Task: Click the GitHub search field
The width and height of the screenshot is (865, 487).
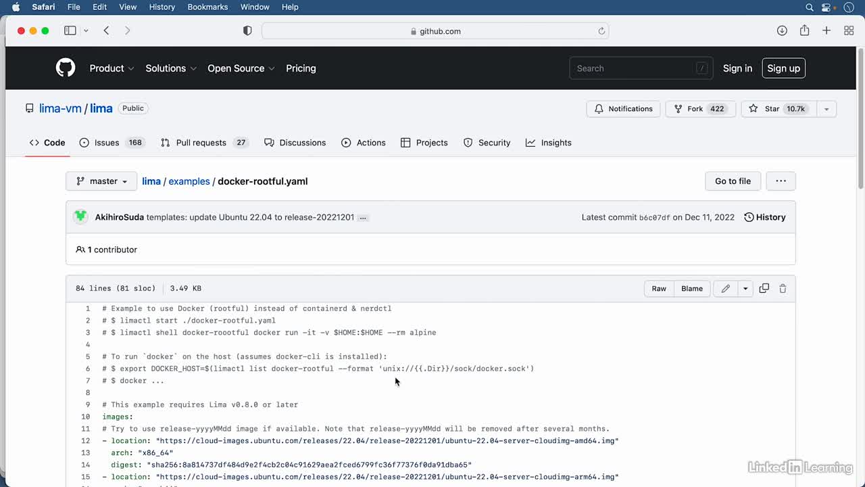Action: tap(641, 68)
